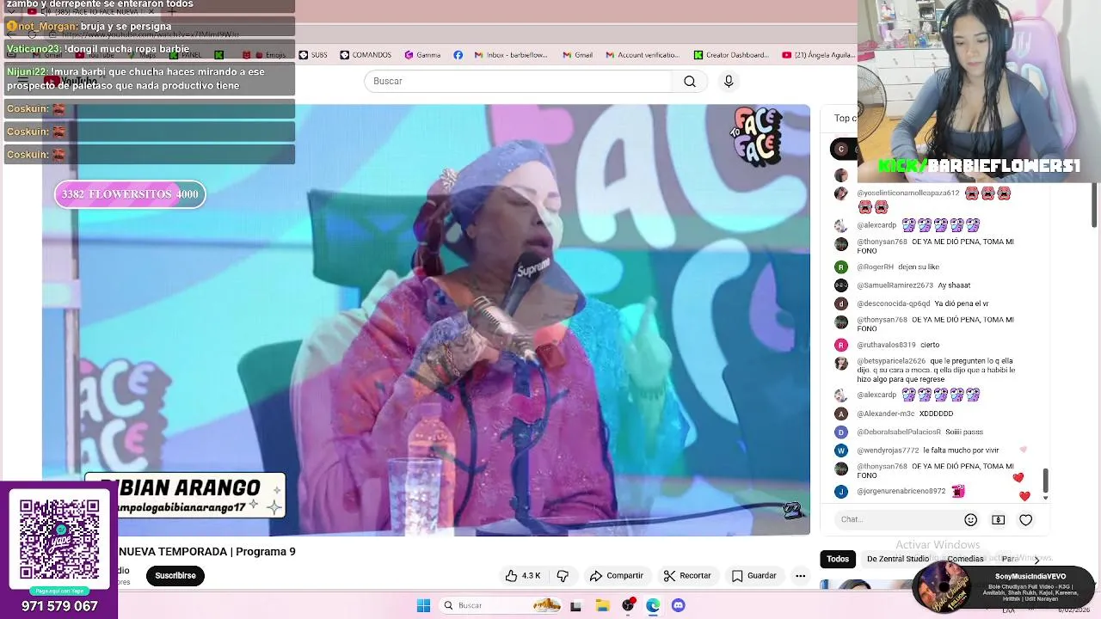Click the Yape QR code overlay
This screenshot has height=619, width=1101.
pyautogui.click(x=58, y=539)
